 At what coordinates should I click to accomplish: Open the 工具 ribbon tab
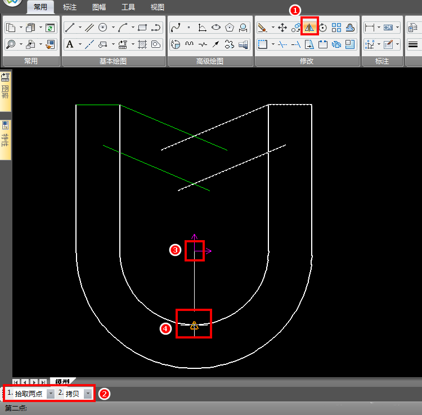(128, 7)
